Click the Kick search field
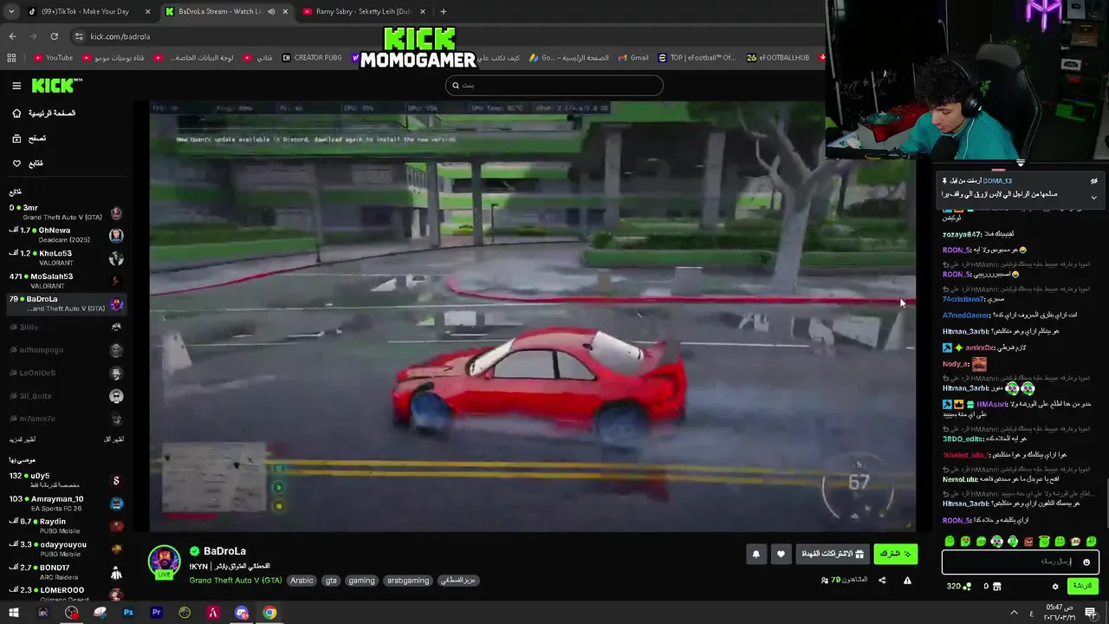Screen dimensions: 1109x624 554,85
